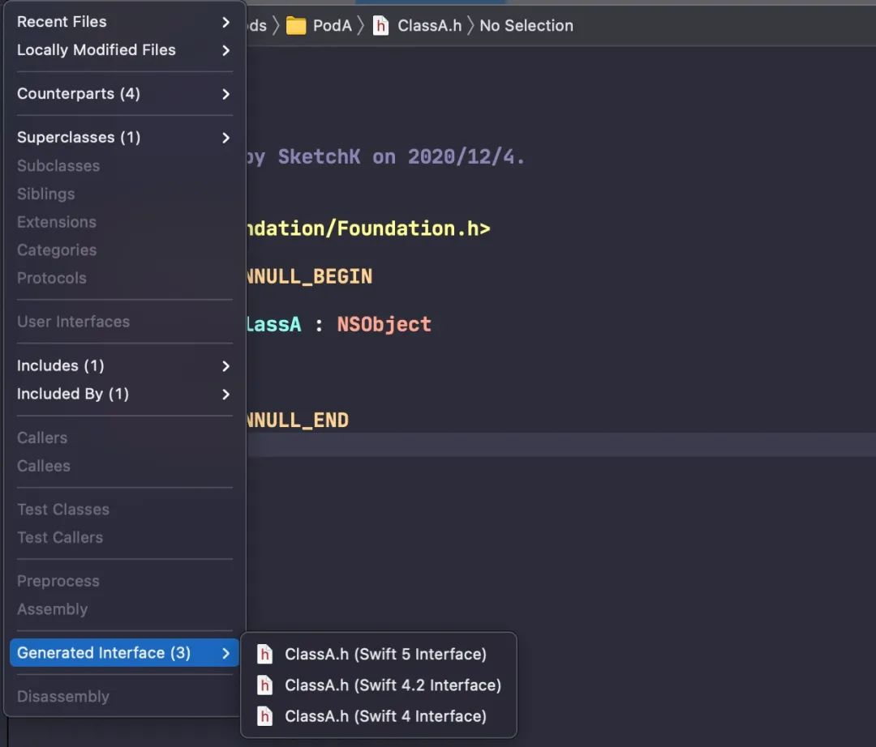Click the Swift 4 Interface file icon
The height and width of the screenshot is (747, 876).
pyautogui.click(x=264, y=716)
